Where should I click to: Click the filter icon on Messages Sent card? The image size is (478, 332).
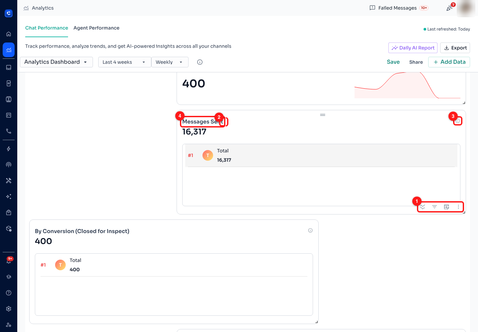coord(435,207)
